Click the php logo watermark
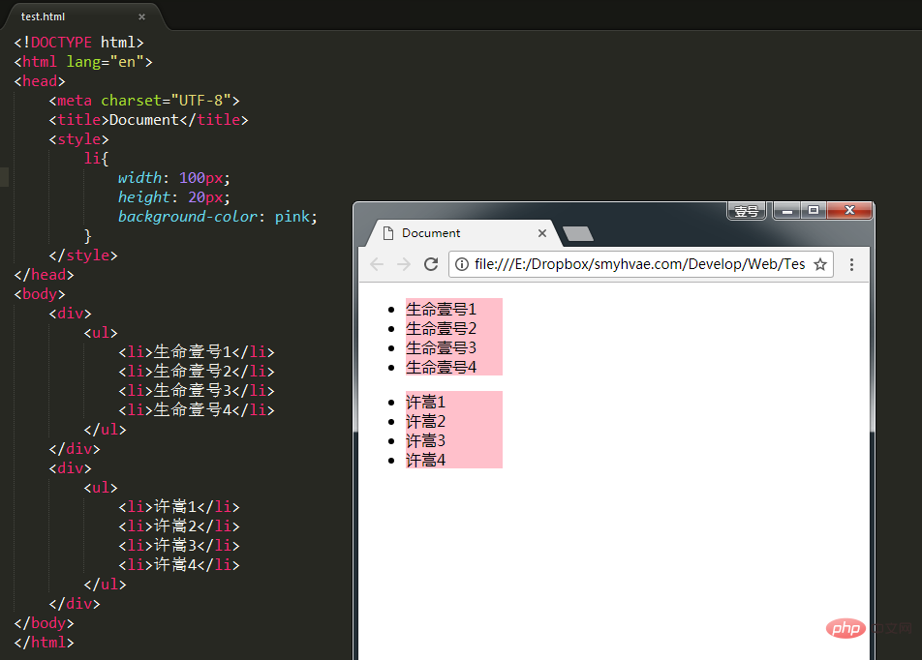 pyautogui.click(x=845, y=628)
